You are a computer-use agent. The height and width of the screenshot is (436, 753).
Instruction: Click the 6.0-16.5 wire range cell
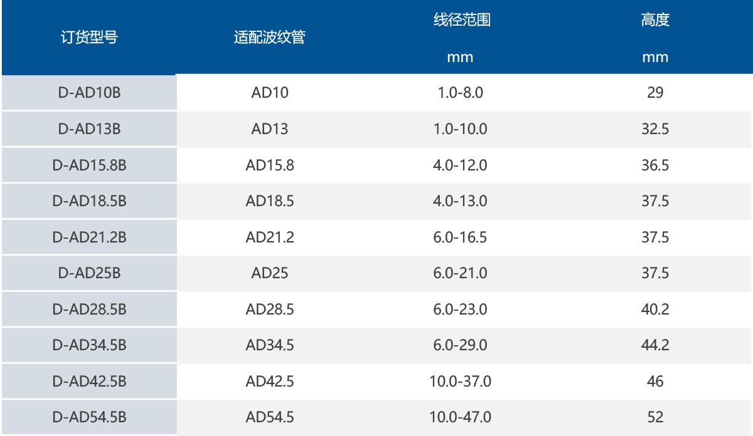click(461, 237)
